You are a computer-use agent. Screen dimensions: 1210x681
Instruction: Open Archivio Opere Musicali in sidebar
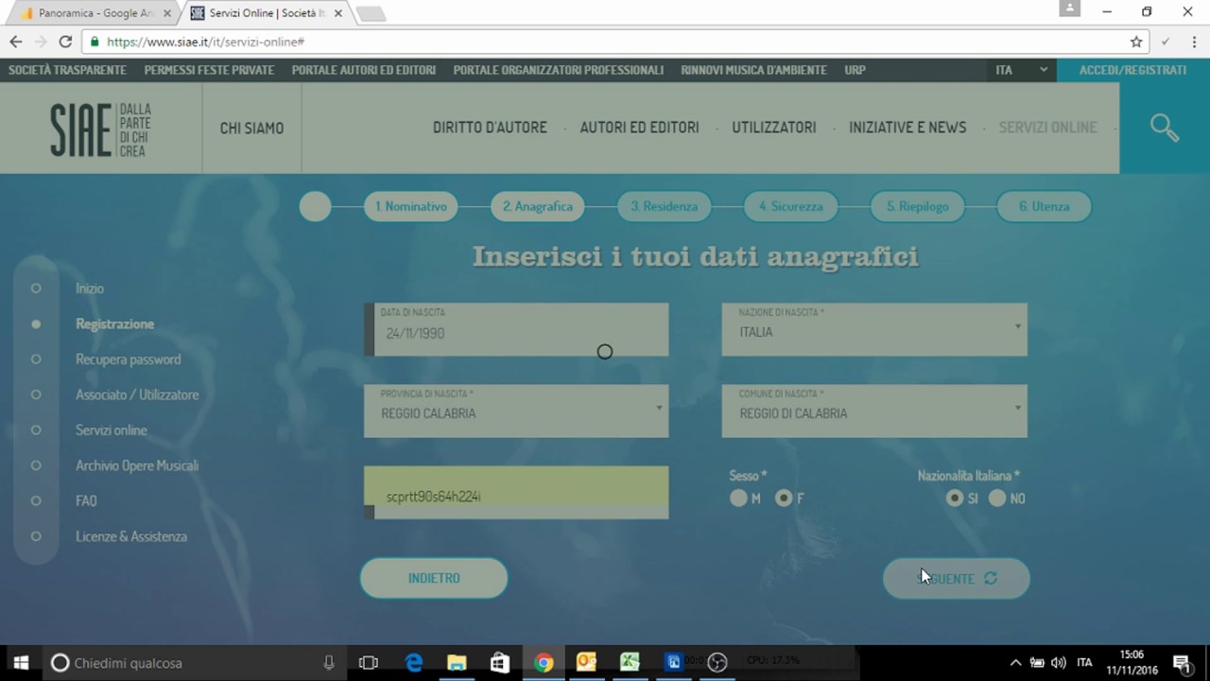pyautogui.click(x=137, y=465)
